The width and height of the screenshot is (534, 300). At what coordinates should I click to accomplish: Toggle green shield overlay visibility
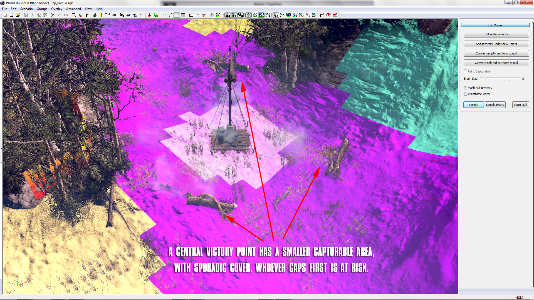(x=288, y=15)
